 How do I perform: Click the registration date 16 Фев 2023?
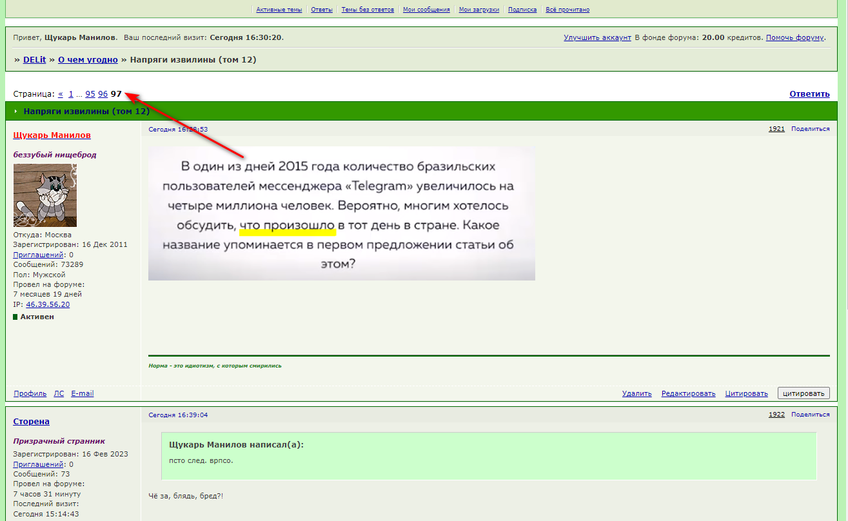pos(104,454)
